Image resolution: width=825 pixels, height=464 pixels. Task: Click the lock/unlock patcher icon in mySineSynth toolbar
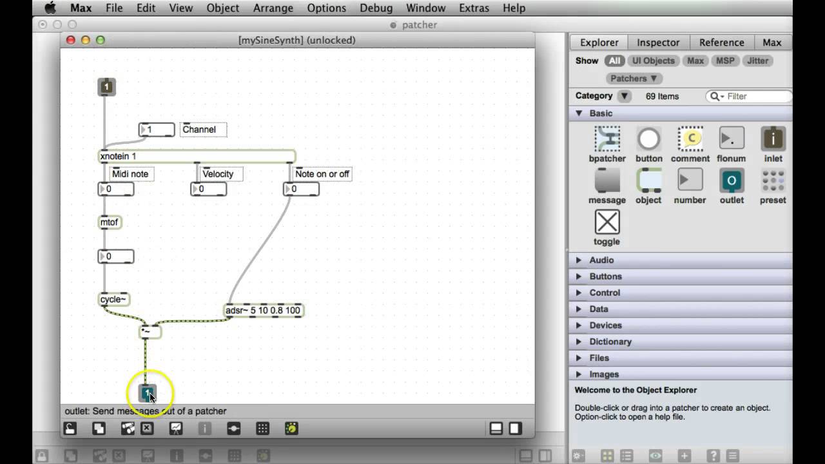[x=70, y=429]
